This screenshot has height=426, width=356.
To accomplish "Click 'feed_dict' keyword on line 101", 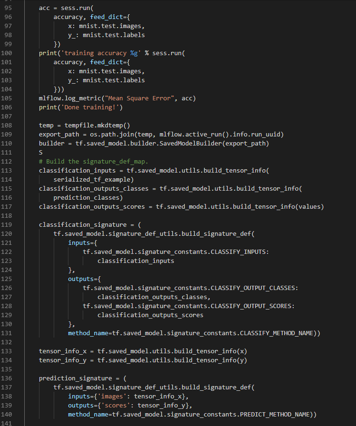I will (106, 62).
